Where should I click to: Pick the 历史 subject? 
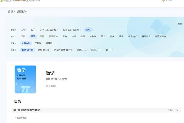coord(65,36)
